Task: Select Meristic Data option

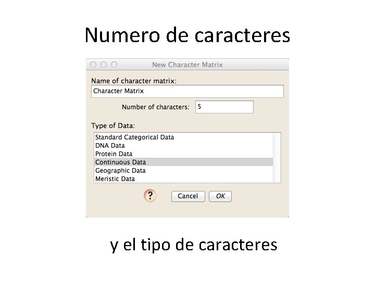Action: coord(115,179)
